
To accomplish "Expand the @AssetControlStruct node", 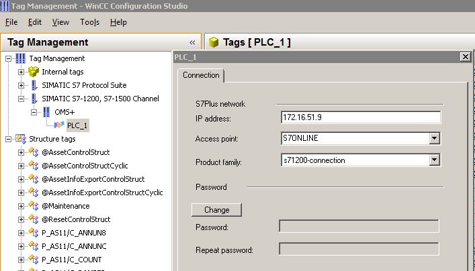I will (21, 152).
